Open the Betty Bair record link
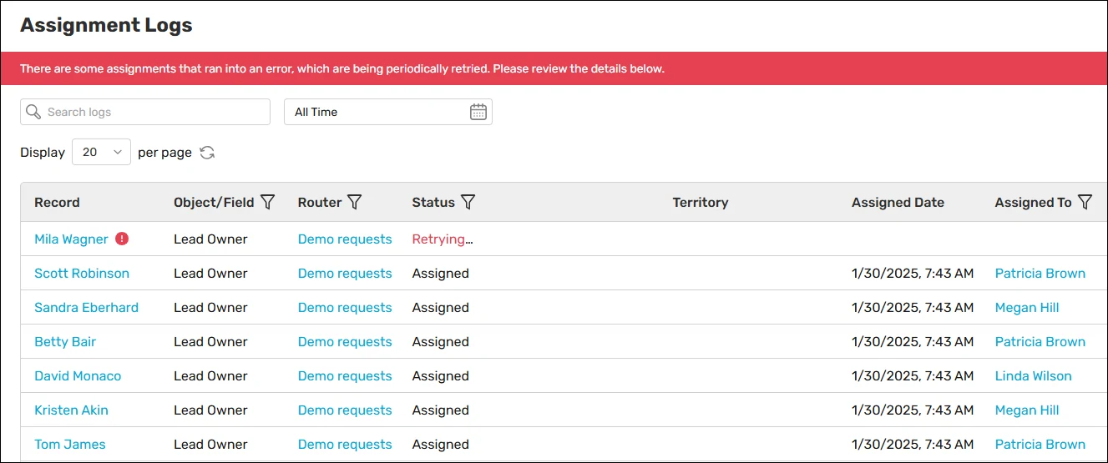 point(65,342)
